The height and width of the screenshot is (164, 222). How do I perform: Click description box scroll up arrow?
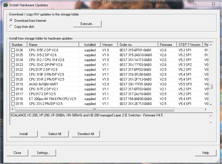pos(211,116)
